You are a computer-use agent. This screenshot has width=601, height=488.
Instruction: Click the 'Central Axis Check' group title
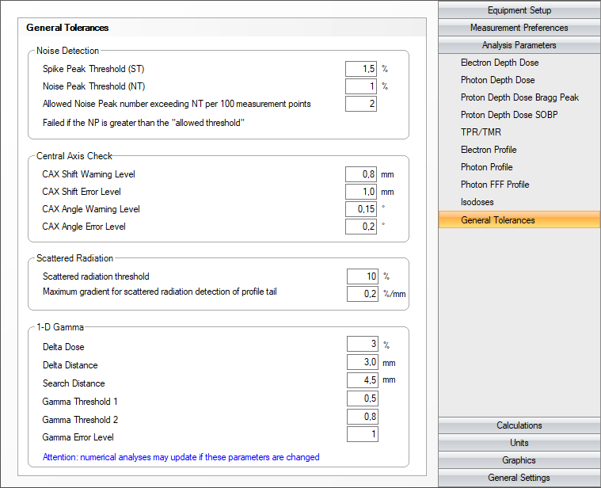[74, 156]
